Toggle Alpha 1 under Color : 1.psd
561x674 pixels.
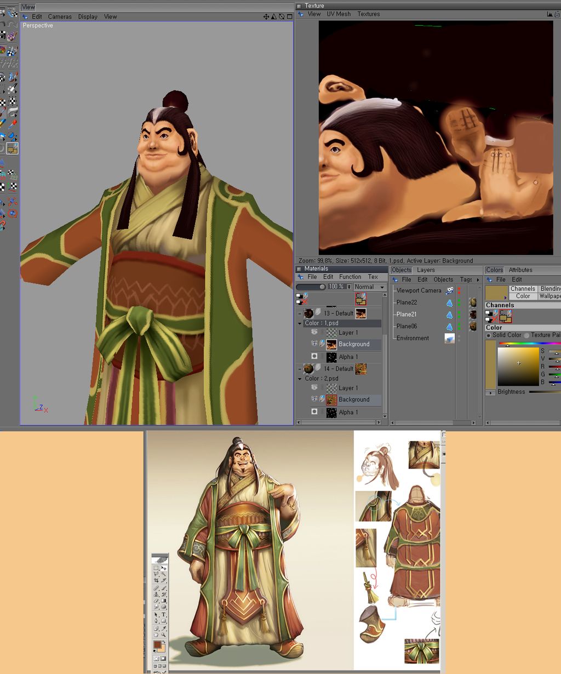coord(314,357)
